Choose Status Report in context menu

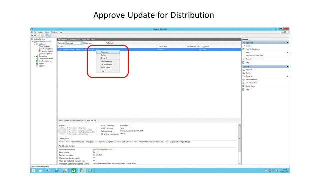pos(108,67)
